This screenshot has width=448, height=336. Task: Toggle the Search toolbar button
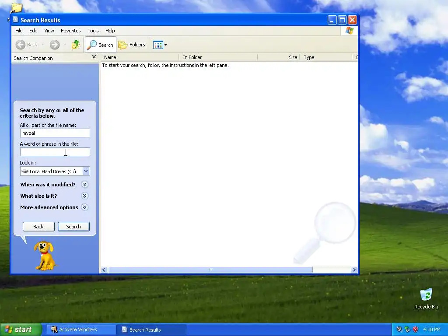[101, 45]
